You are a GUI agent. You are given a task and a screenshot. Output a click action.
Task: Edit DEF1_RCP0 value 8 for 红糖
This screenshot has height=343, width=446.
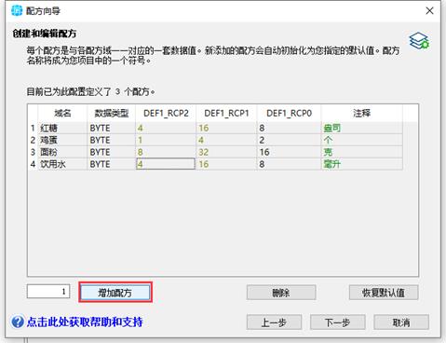click(289, 128)
